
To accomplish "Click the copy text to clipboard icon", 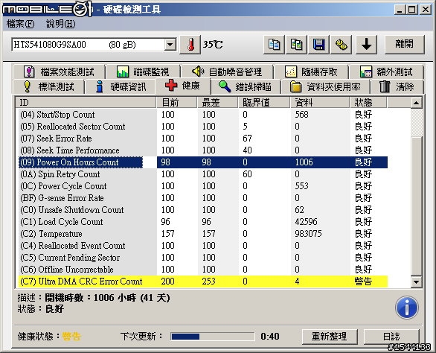I will 274,45.
